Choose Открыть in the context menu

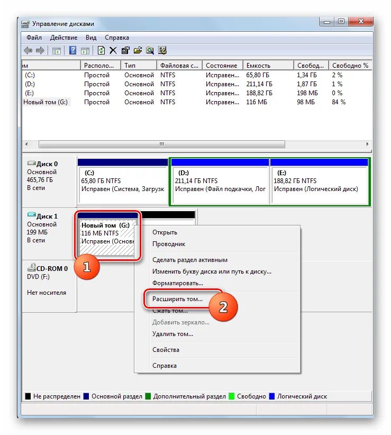coord(217,232)
